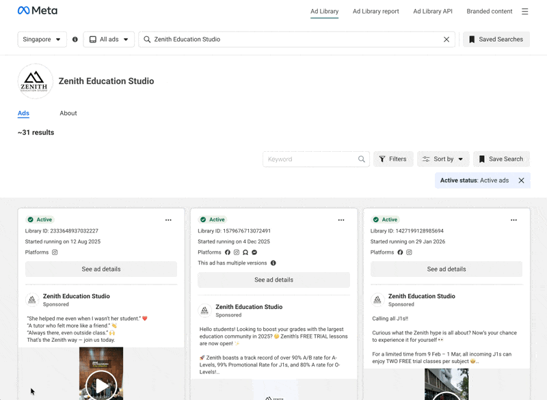This screenshot has height=400, width=547.
Task: Click the Active badge on ad 1427199128985694
Action: click(x=386, y=219)
